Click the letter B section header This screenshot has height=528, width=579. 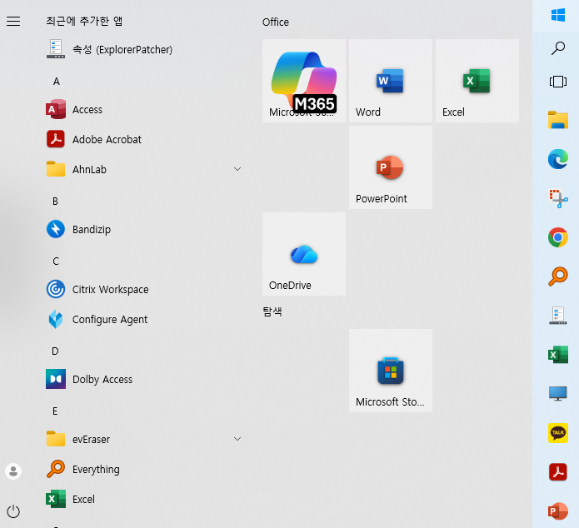click(55, 202)
